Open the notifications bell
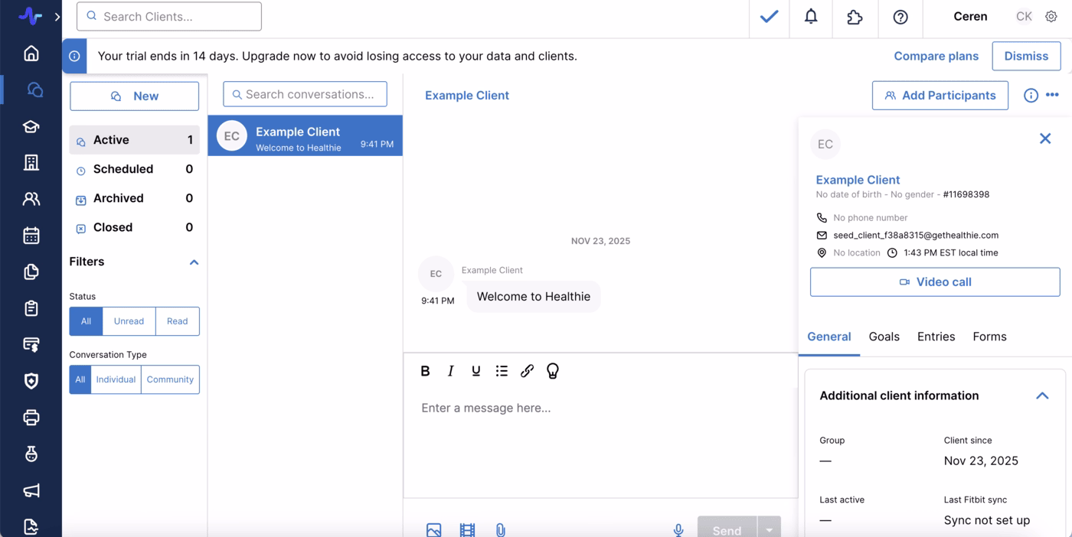1072x537 pixels. [x=811, y=16]
